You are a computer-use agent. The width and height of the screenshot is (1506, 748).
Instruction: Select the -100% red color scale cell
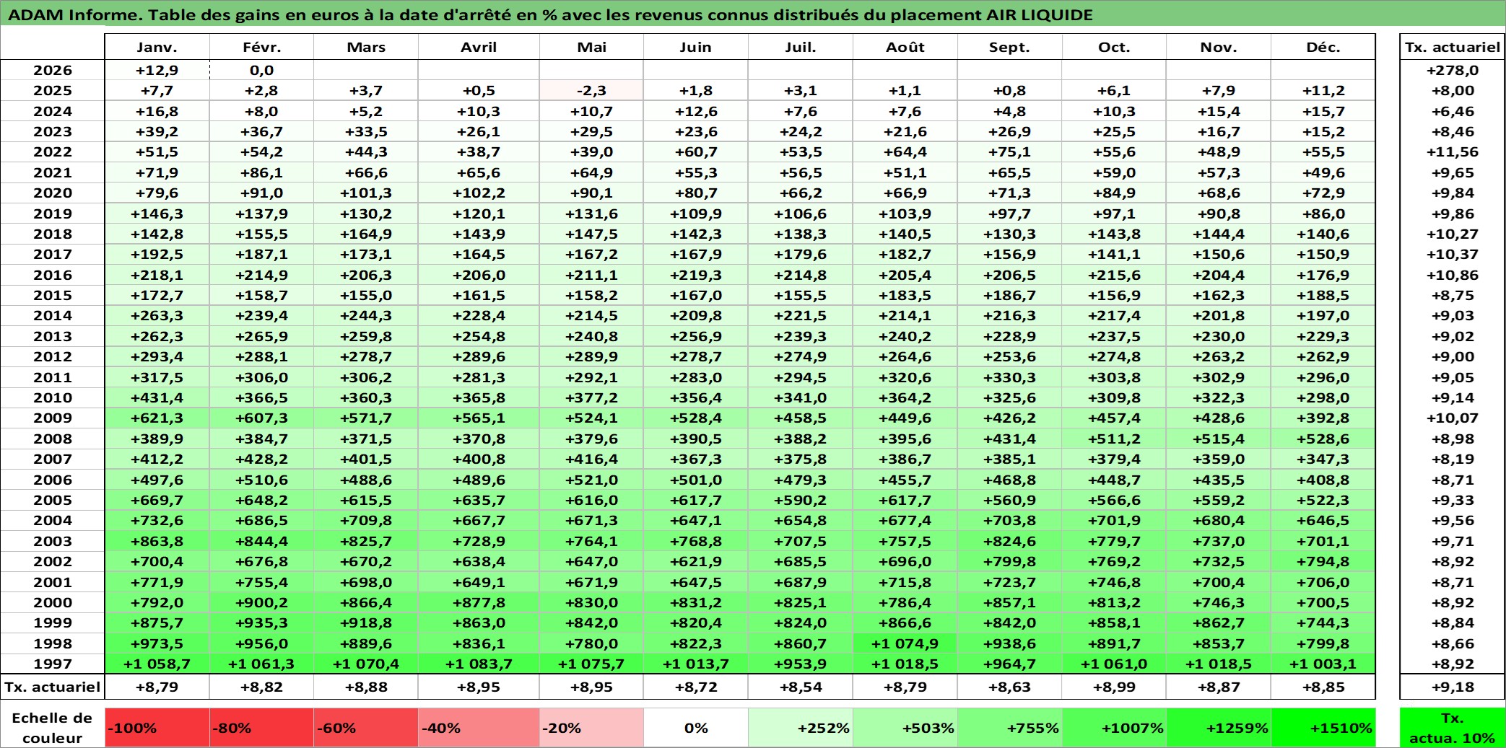[x=157, y=727]
